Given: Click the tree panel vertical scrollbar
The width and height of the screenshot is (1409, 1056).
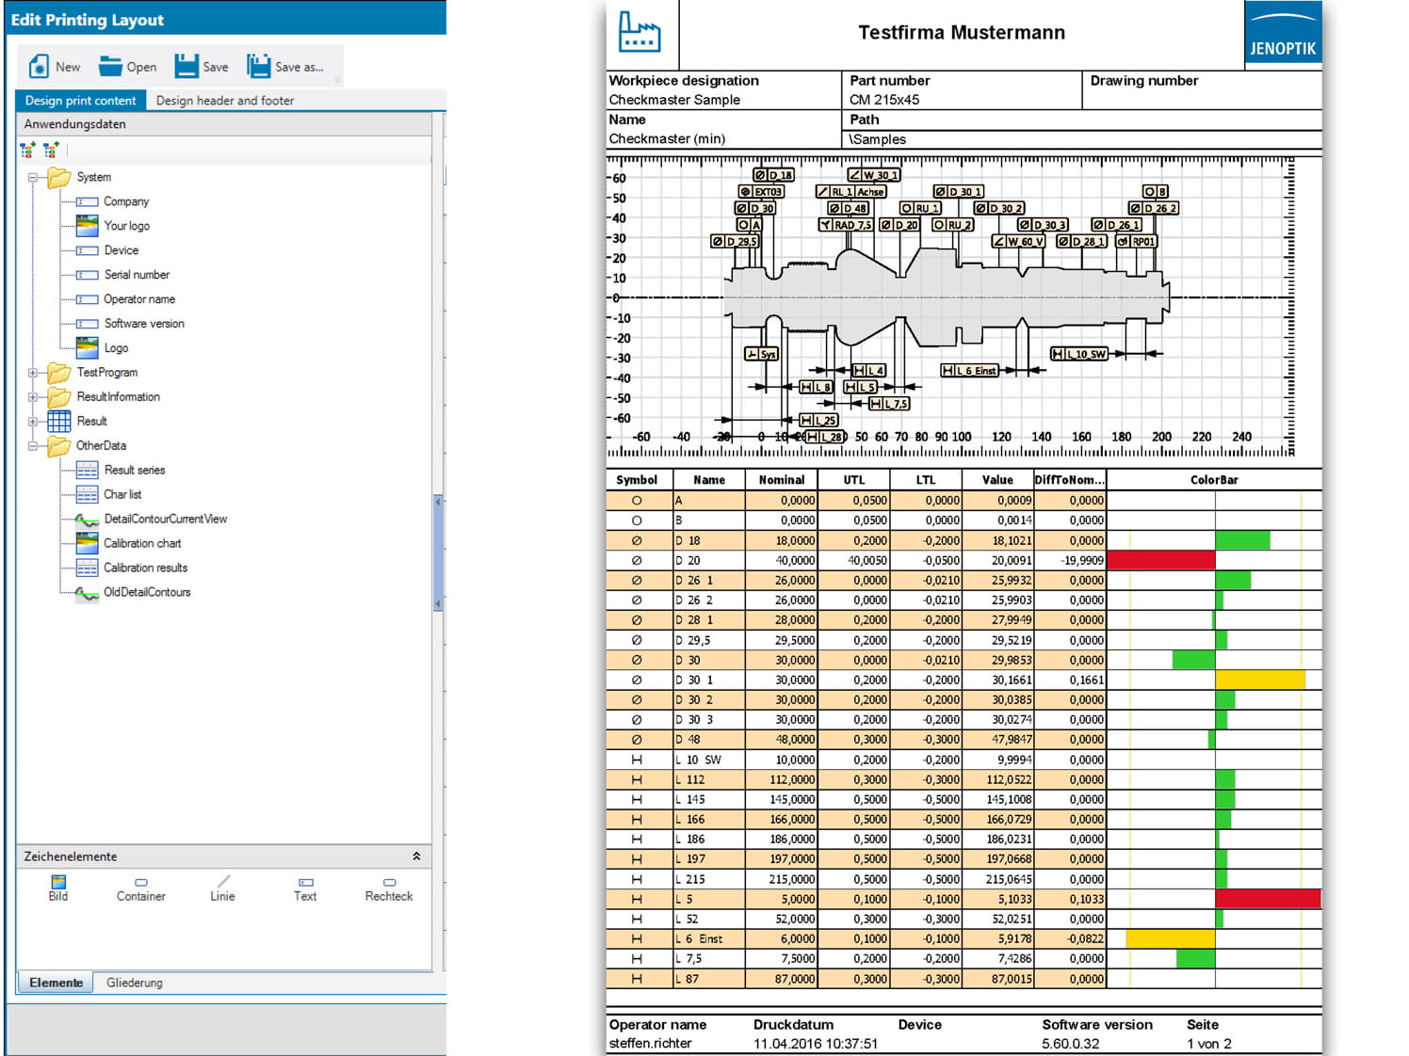Looking at the screenshot, I should pos(438,553).
